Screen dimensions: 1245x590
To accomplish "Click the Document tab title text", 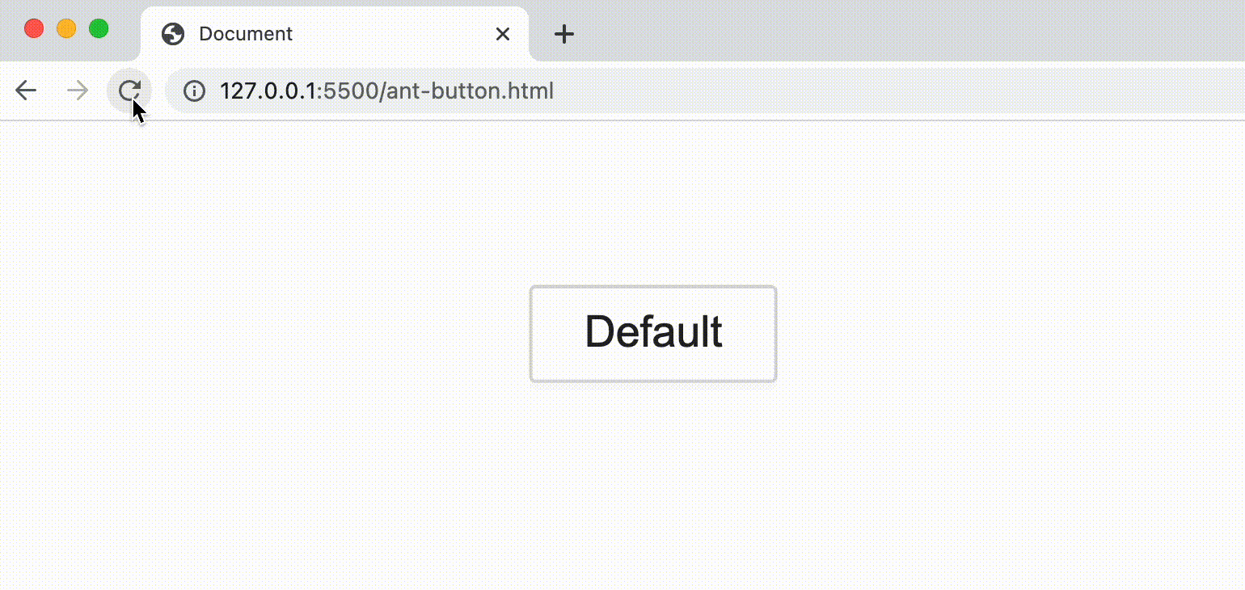I will (x=246, y=34).
